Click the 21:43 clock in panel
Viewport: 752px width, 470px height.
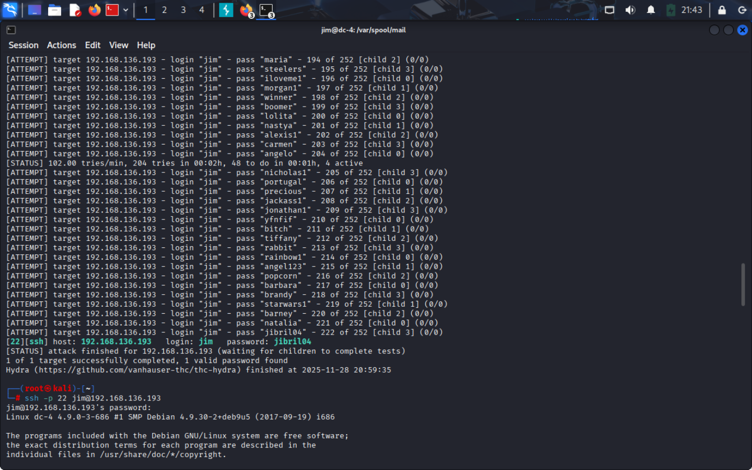tap(691, 10)
